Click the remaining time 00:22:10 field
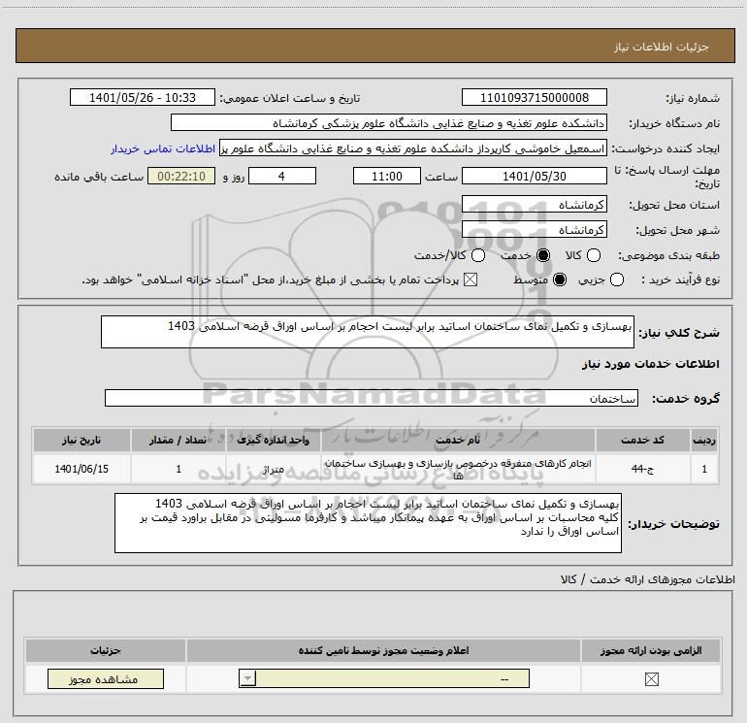The image size is (747, 723). pos(181,177)
